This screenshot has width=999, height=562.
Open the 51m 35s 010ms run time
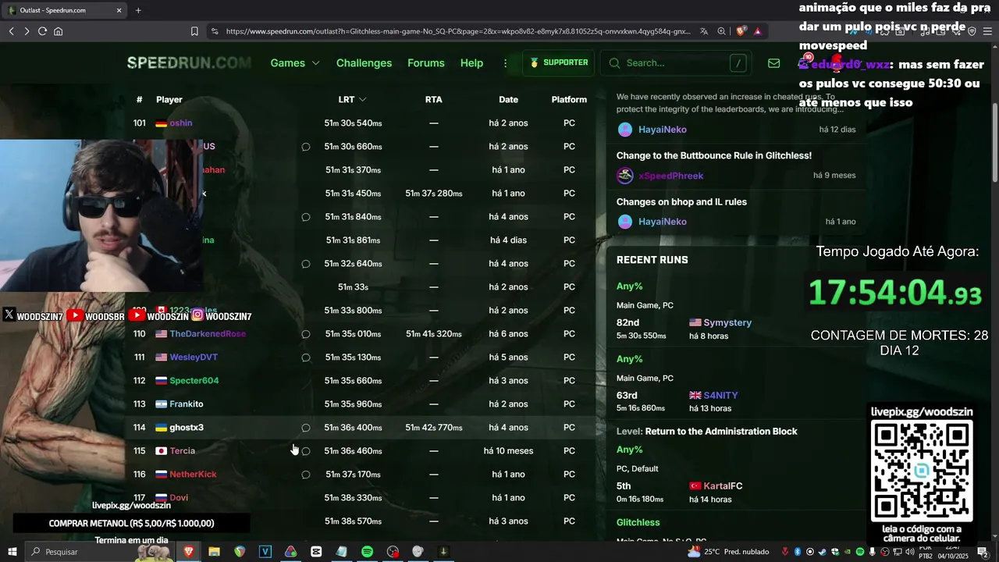click(x=353, y=333)
